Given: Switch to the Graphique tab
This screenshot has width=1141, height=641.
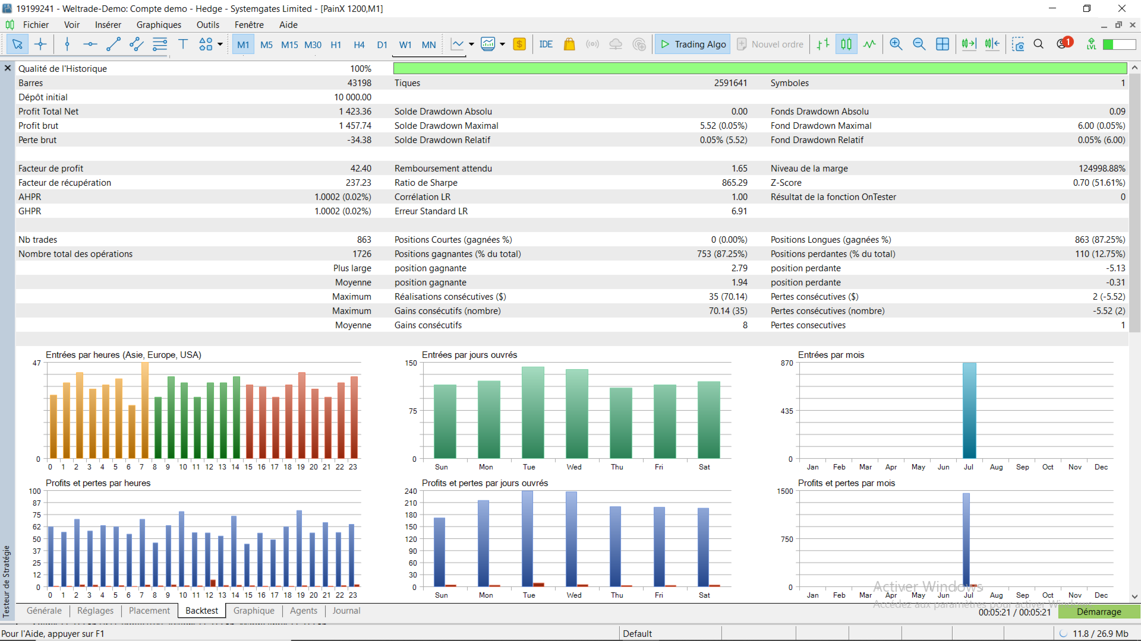Looking at the screenshot, I should pos(254,611).
